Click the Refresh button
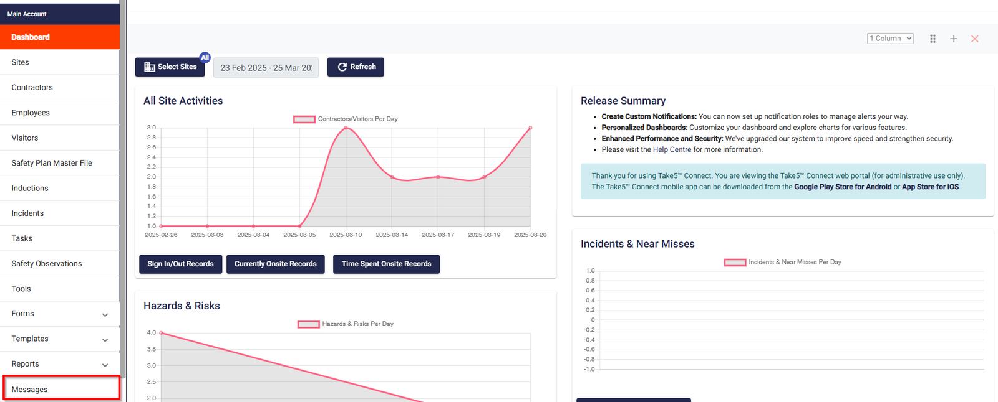 point(356,67)
